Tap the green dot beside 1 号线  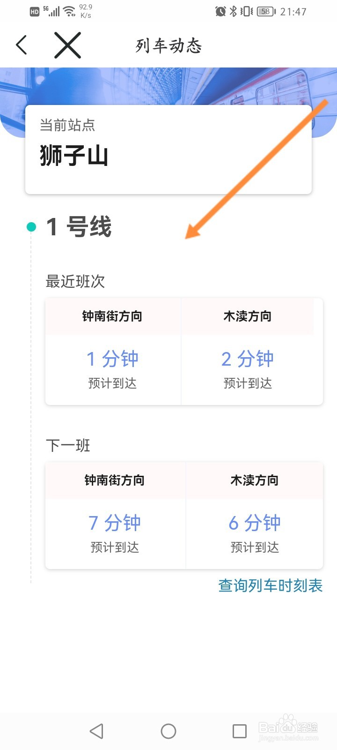pyautogui.click(x=31, y=227)
